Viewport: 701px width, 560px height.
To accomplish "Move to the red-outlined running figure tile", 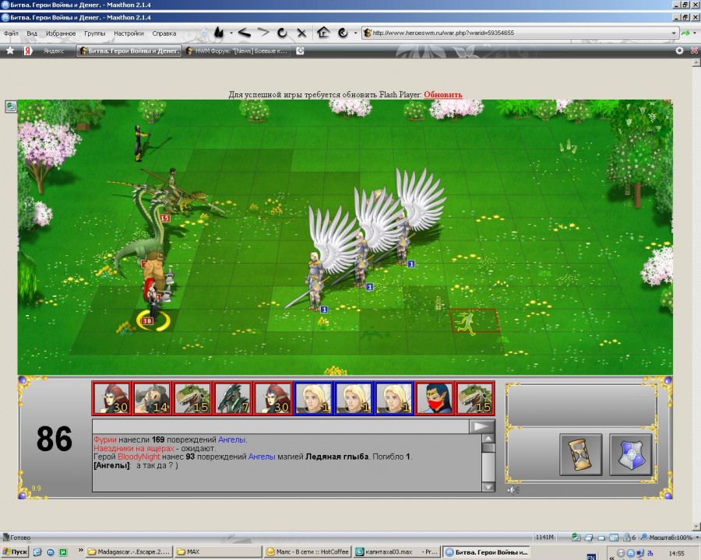I will point(474,320).
